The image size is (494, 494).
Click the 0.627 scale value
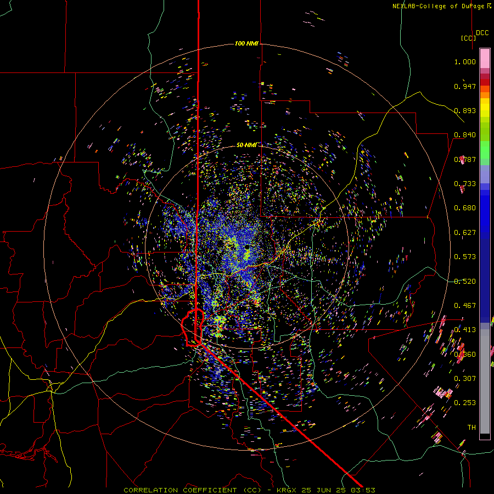[465, 233]
